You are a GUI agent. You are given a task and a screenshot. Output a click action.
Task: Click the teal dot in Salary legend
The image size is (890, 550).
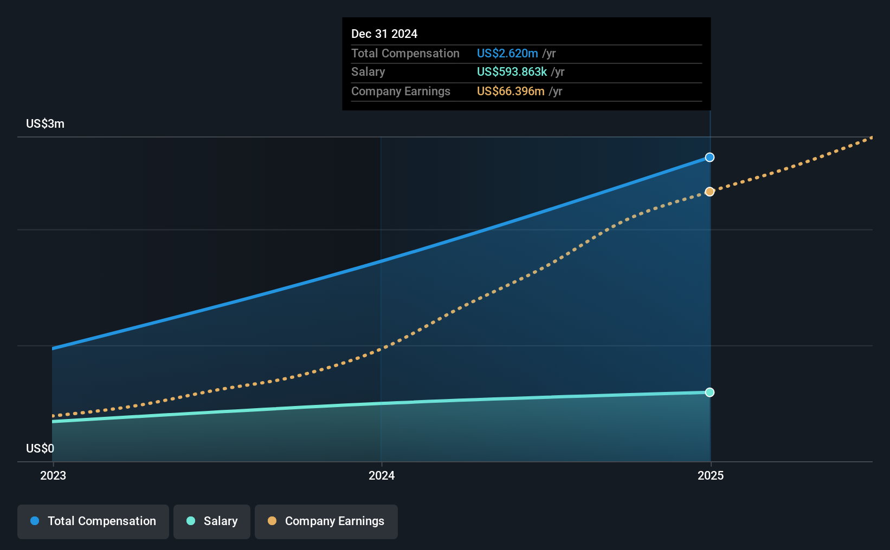191,521
